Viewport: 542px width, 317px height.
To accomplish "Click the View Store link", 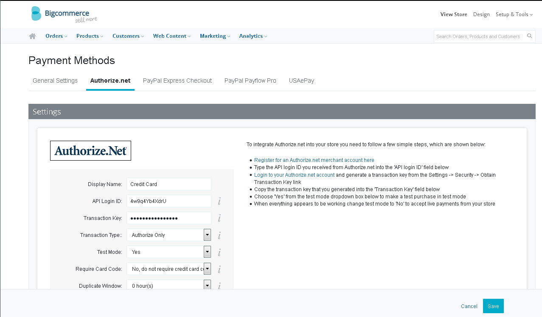I will (x=454, y=14).
